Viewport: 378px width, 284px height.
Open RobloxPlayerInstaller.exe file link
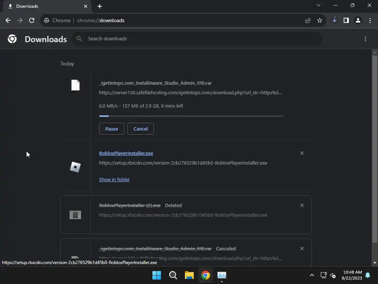click(x=126, y=153)
